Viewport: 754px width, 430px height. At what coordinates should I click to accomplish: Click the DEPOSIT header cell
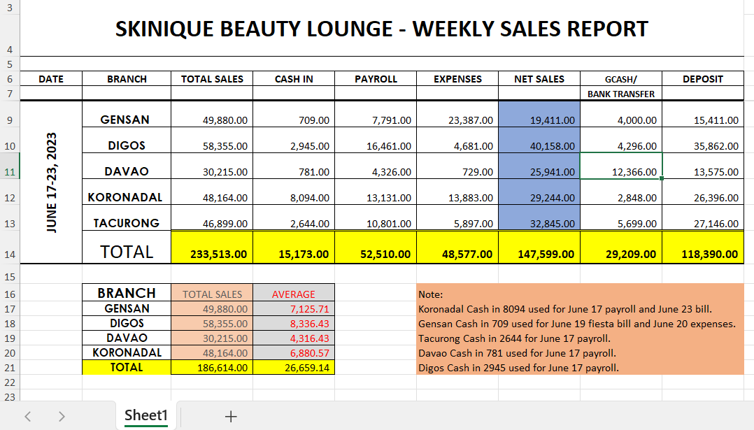pos(702,79)
